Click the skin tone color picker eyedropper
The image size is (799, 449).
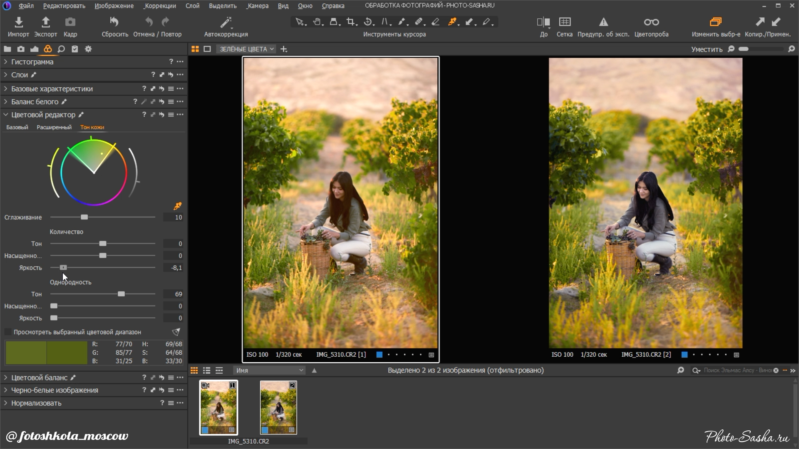pyautogui.click(x=178, y=206)
